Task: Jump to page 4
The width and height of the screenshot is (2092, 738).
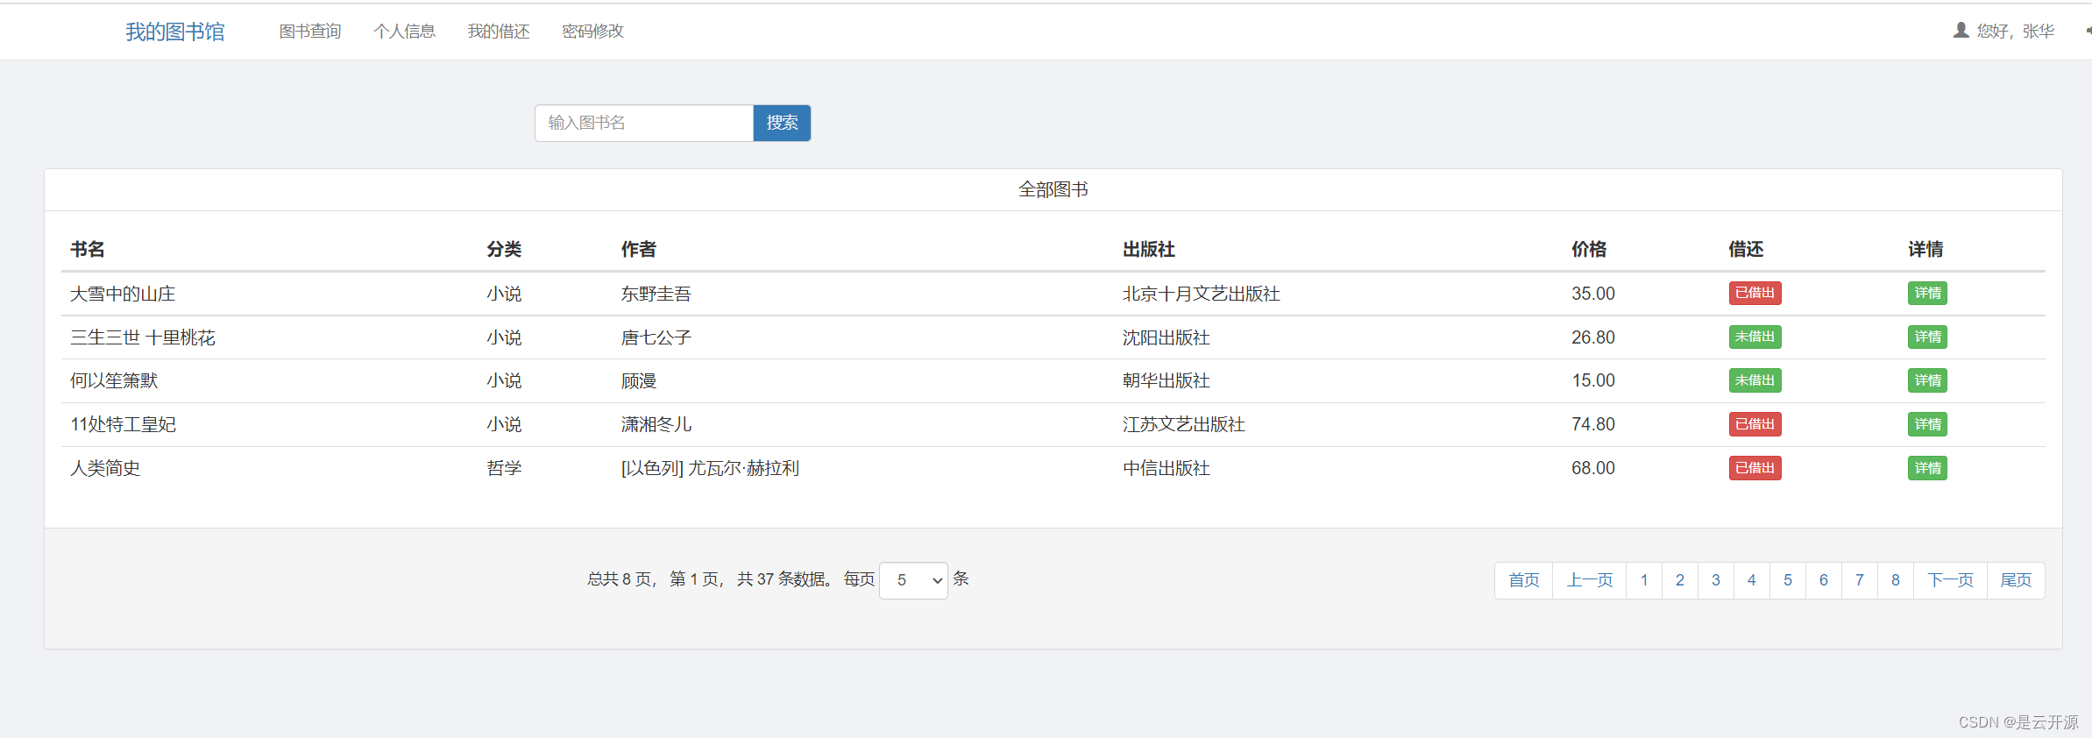Action: tap(1752, 580)
